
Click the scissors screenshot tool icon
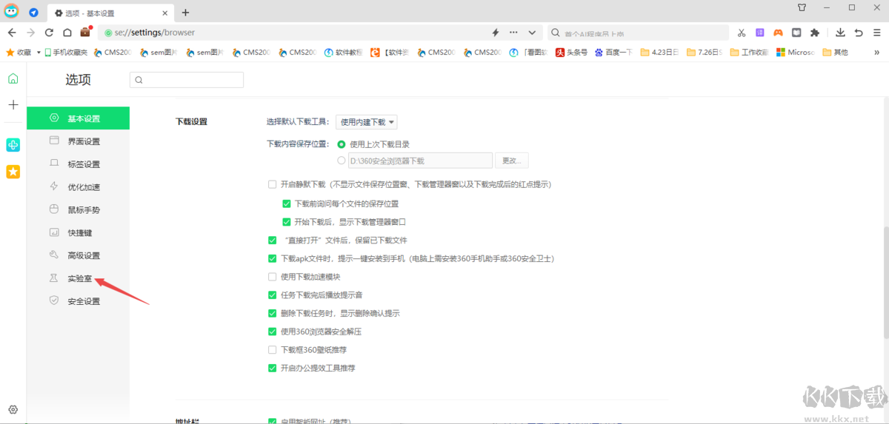[741, 33]
